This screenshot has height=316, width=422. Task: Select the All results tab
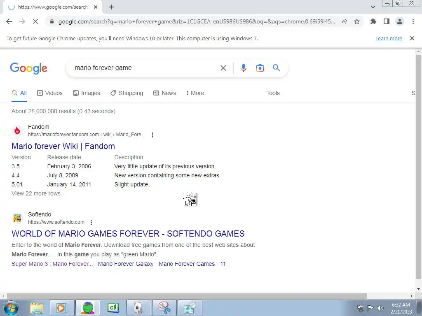pos(19,93)
